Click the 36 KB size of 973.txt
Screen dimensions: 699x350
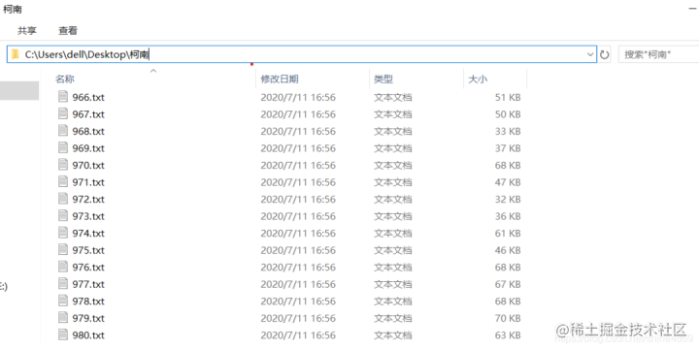tap(508, 216)
